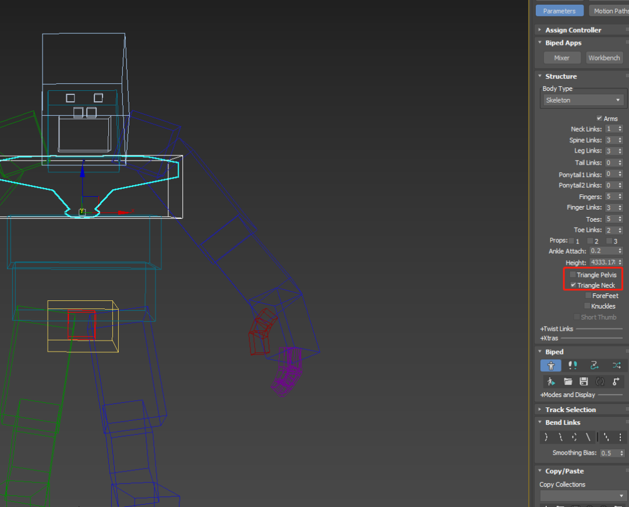This screenshot has height=507, width=629.
Task: Click the Height value field
Action: pos(603,262)
